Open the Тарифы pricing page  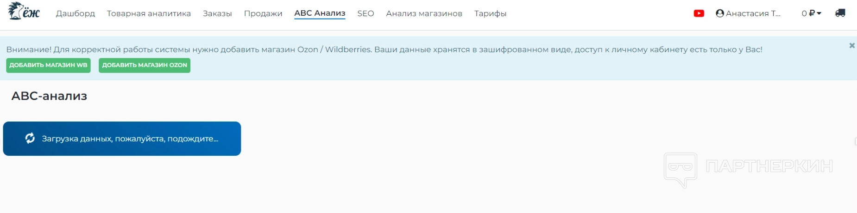pyautogui.click(x=490, y=13)
